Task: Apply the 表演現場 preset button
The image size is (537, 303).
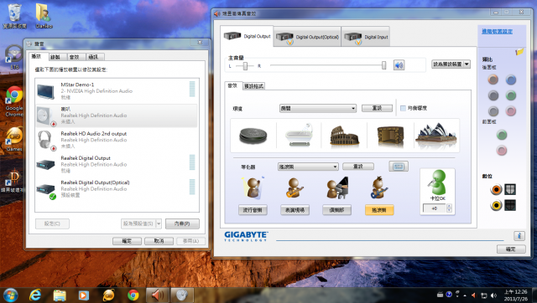Action: pyautogui.click(x=295, y=210)
